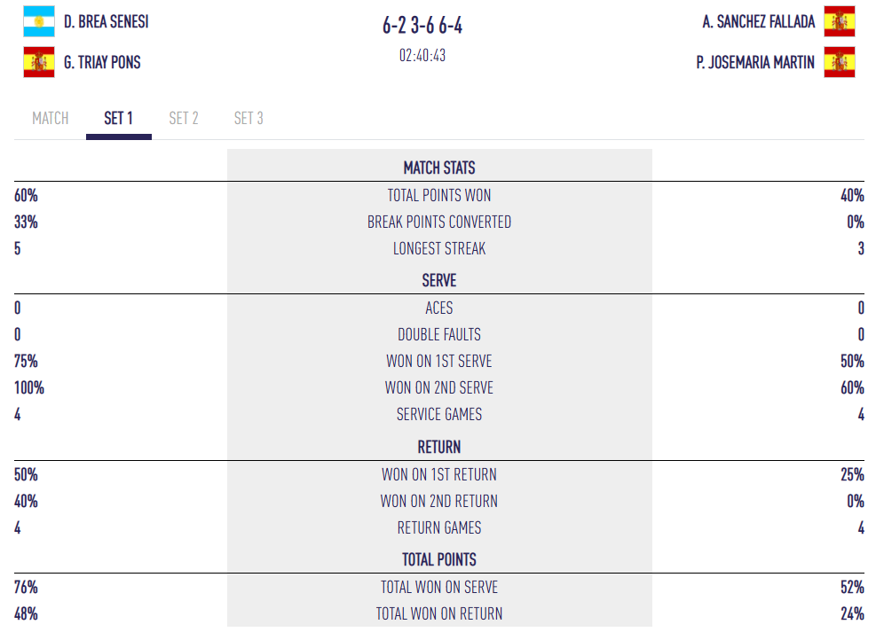Open the SET 2 tab

[184, 118]
